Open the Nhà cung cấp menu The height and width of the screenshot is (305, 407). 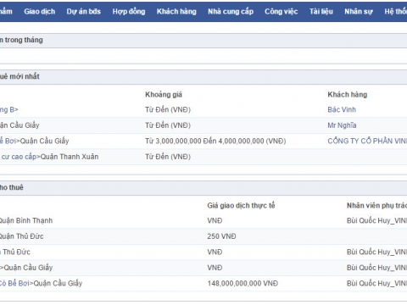(231, 12)
